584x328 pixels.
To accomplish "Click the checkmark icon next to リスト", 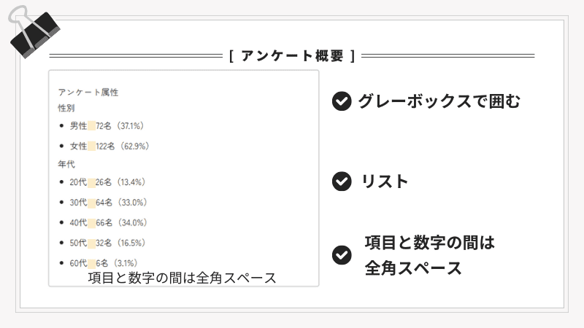I will (x=342, y=181).
